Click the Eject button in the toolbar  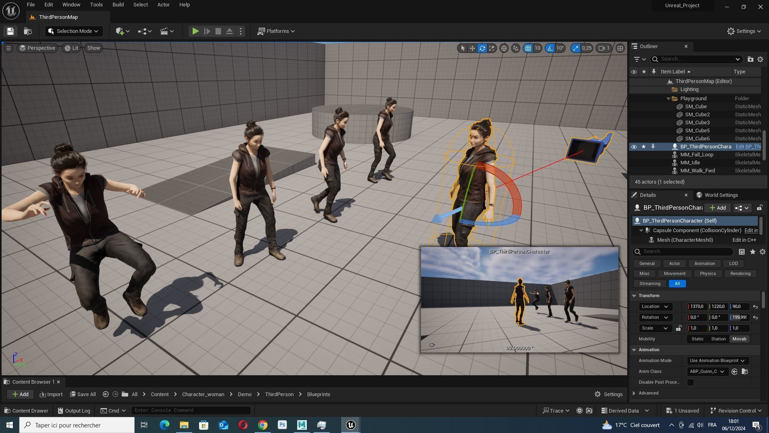click(229, 31)
